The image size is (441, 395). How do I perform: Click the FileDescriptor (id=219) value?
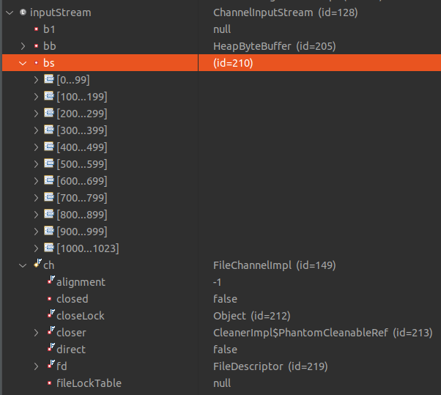(x=270, y=366)
